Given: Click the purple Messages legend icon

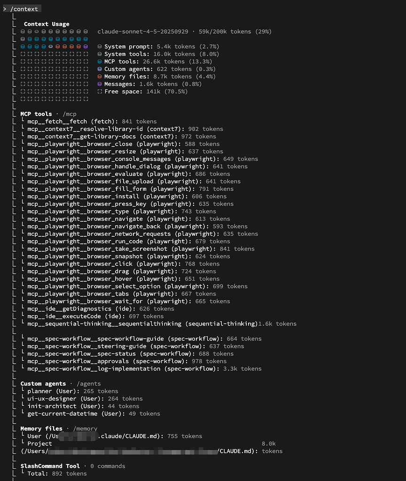Looking at the screenshot, I should 100,84.
